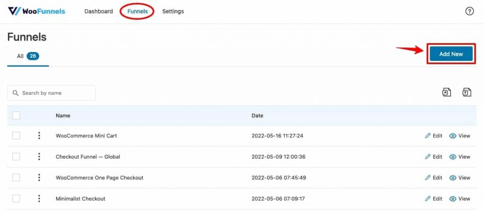Click the Add New button
Screen dimensions: 484x211
point(451,54)
